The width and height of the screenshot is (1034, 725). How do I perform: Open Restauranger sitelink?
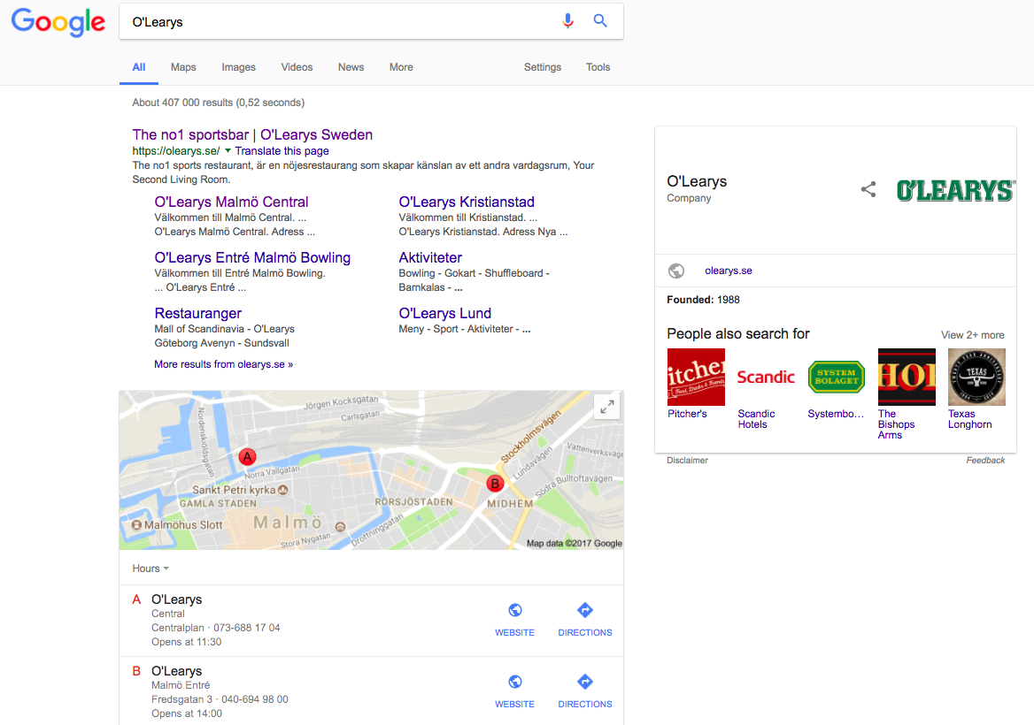(197, 314)
